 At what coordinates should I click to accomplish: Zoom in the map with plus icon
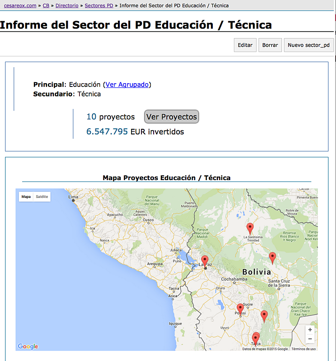(x=310, y=330)
